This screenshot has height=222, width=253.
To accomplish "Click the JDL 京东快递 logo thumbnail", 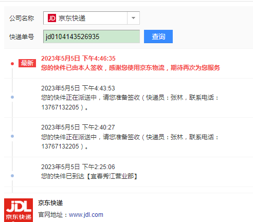I will coord(19,210).
